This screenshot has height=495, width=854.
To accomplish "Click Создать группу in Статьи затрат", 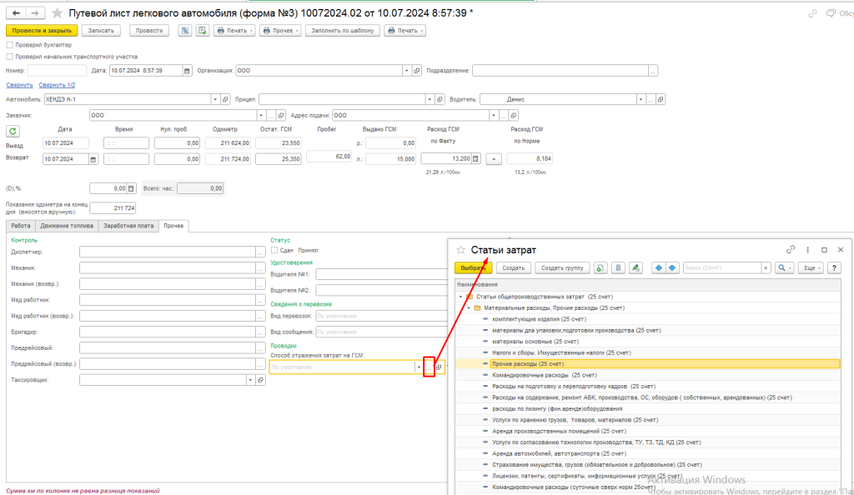I will [562, 268].
